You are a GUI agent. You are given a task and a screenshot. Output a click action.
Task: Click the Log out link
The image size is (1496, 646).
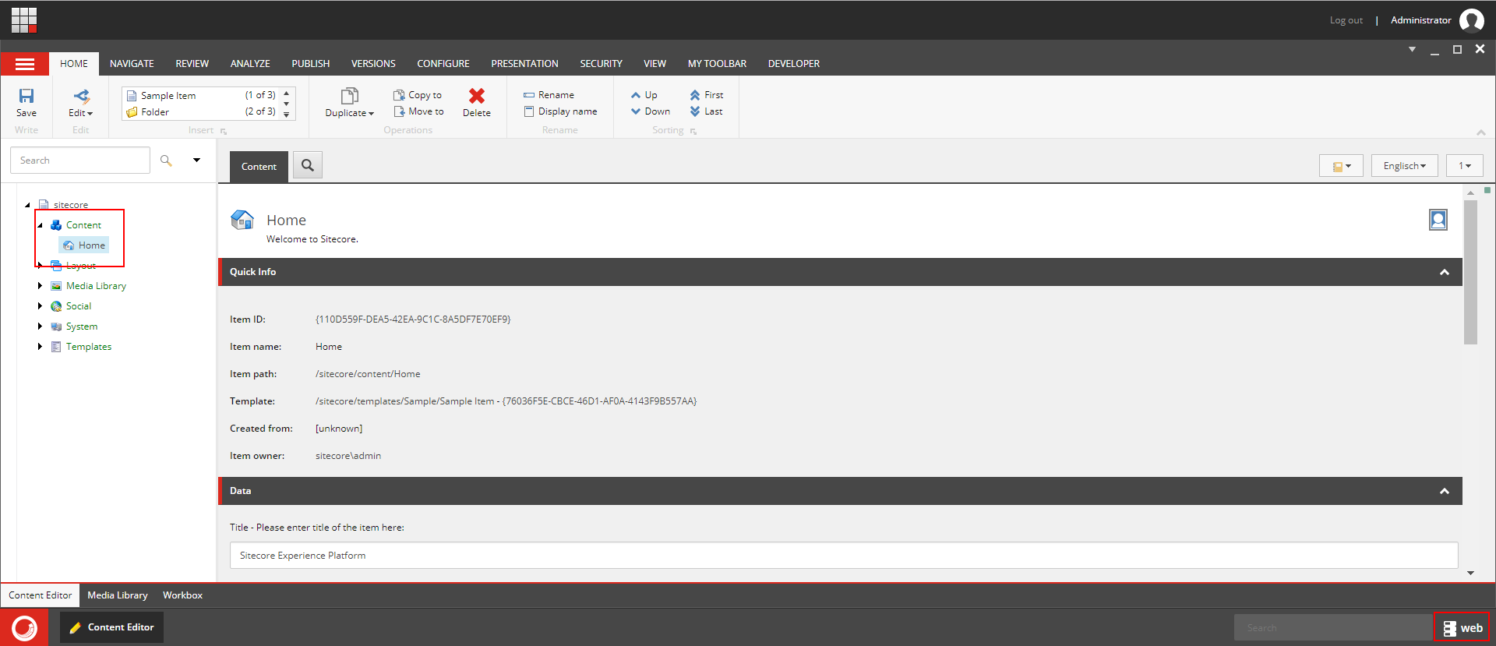point(1346,20)
